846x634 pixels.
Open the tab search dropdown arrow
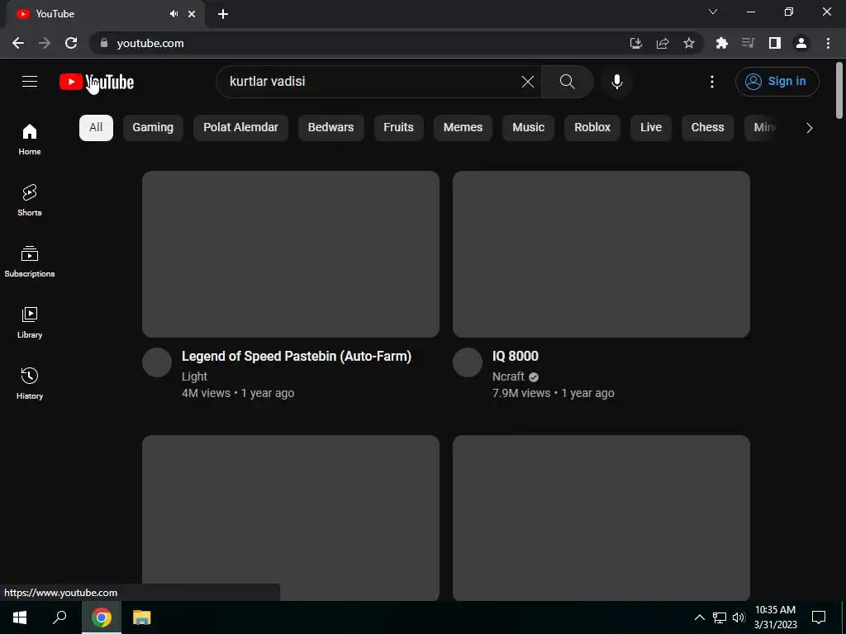coord(713,12)
